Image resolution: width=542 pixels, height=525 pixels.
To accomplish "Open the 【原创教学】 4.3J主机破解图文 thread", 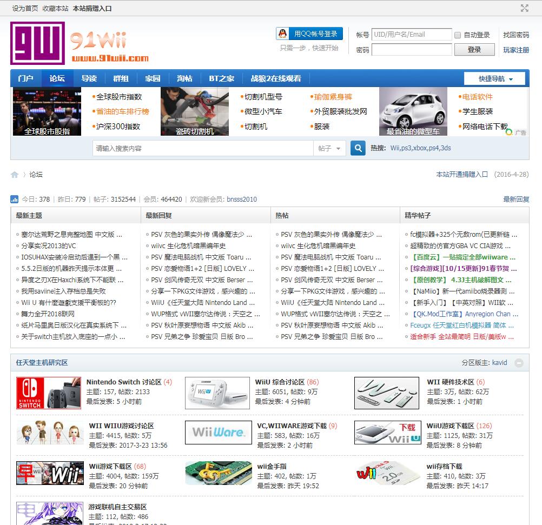I will coord(461,280).
